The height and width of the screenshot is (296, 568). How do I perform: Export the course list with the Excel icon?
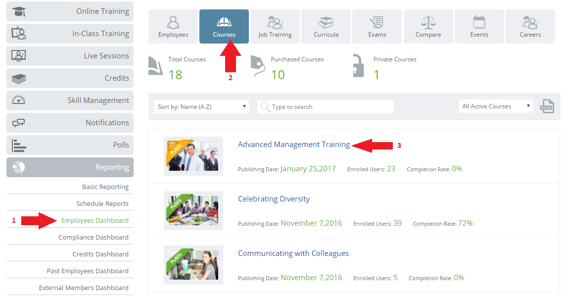547,106
